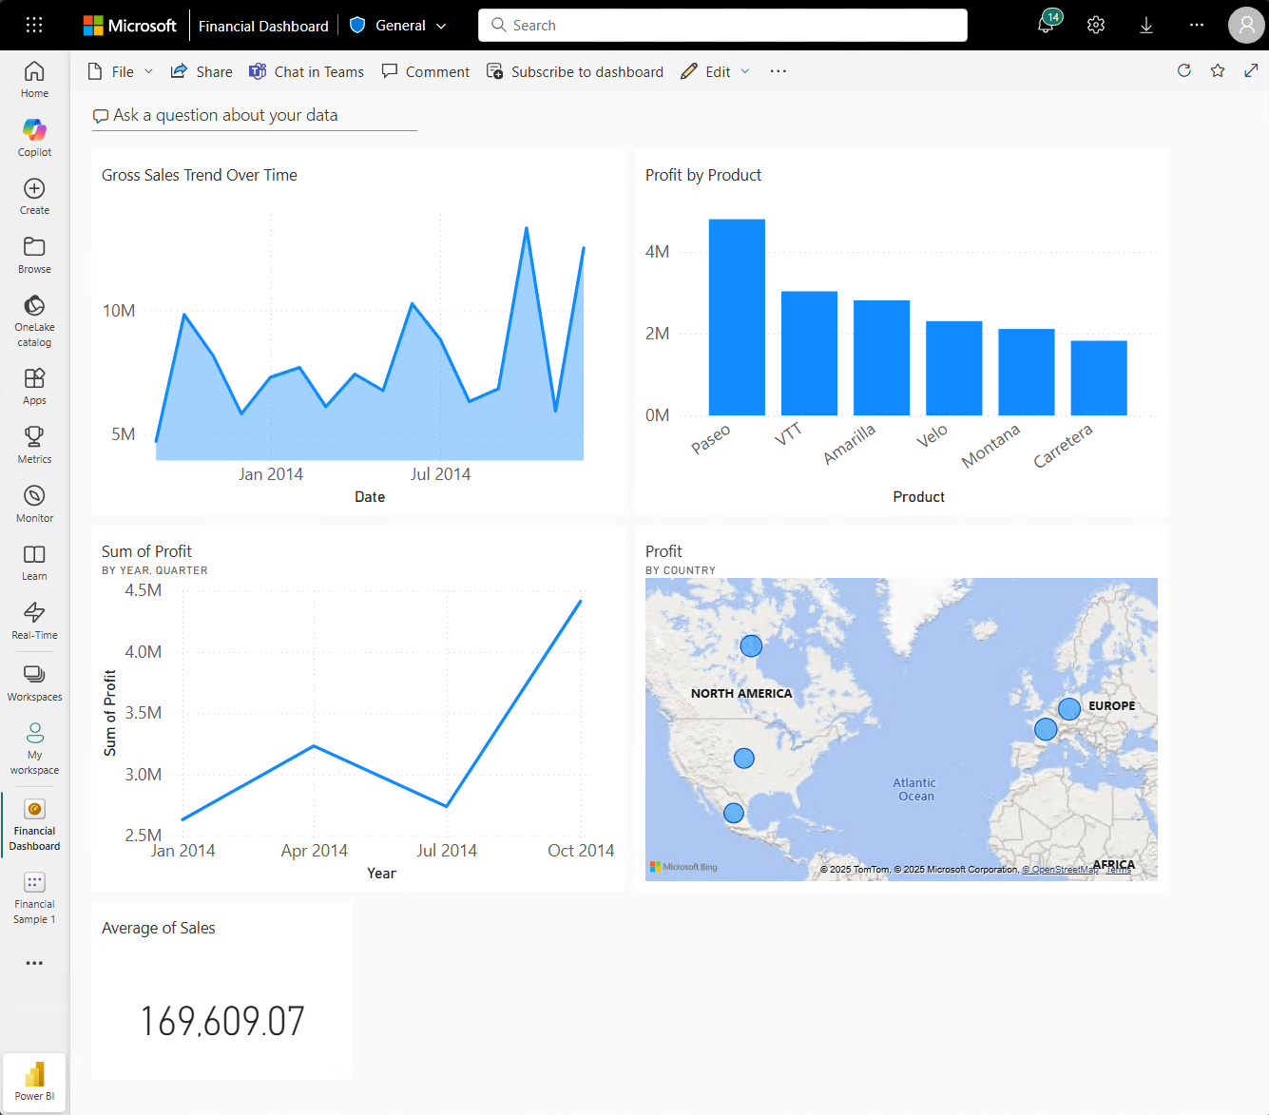Select the Metrics icon in the sidebar

pos(34,442)
